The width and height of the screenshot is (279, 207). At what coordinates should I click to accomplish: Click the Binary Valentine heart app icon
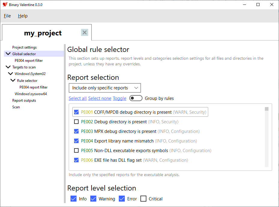pyautogui.click(x=5, y=4)
